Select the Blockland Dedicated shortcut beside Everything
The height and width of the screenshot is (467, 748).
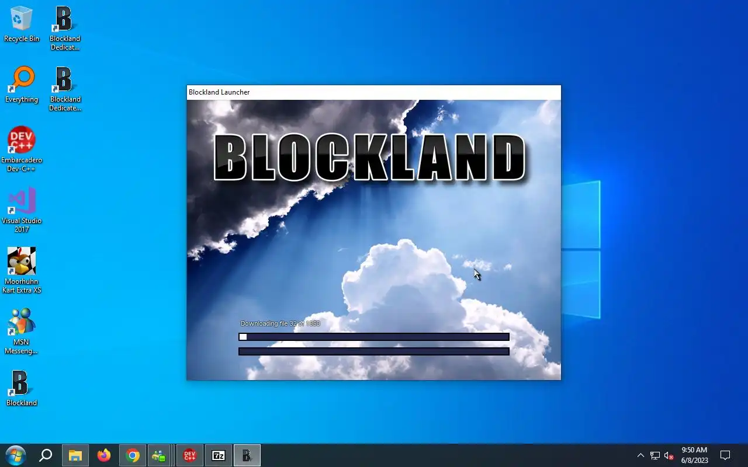point(65,89)
